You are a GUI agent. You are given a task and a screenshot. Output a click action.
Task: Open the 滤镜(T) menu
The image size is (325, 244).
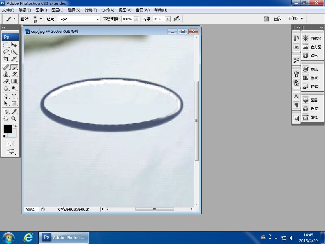click(91, 10)
